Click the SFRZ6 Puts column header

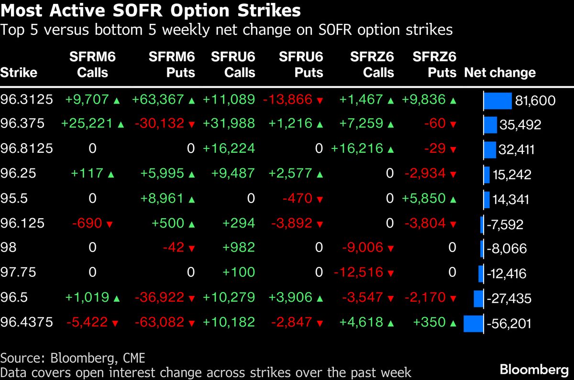pyautogui.click(x=434, y=65)
